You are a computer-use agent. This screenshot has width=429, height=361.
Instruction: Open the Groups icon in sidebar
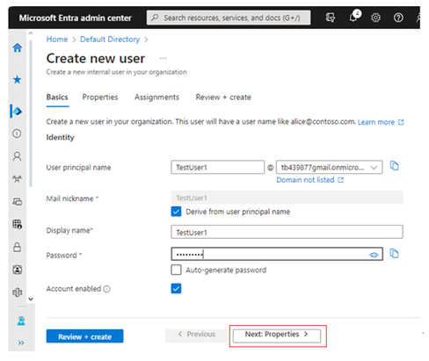pyautogui.click(x=17, y=178)
